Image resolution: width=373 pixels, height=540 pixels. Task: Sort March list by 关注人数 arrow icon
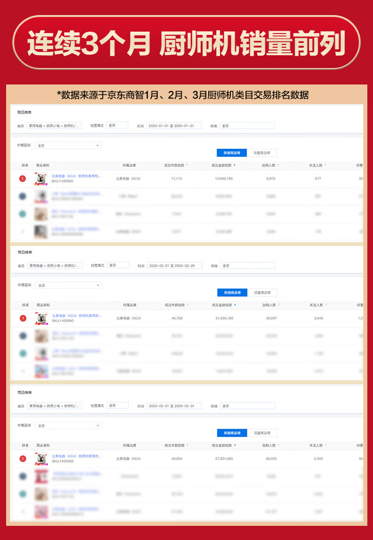tap(325, 445)
